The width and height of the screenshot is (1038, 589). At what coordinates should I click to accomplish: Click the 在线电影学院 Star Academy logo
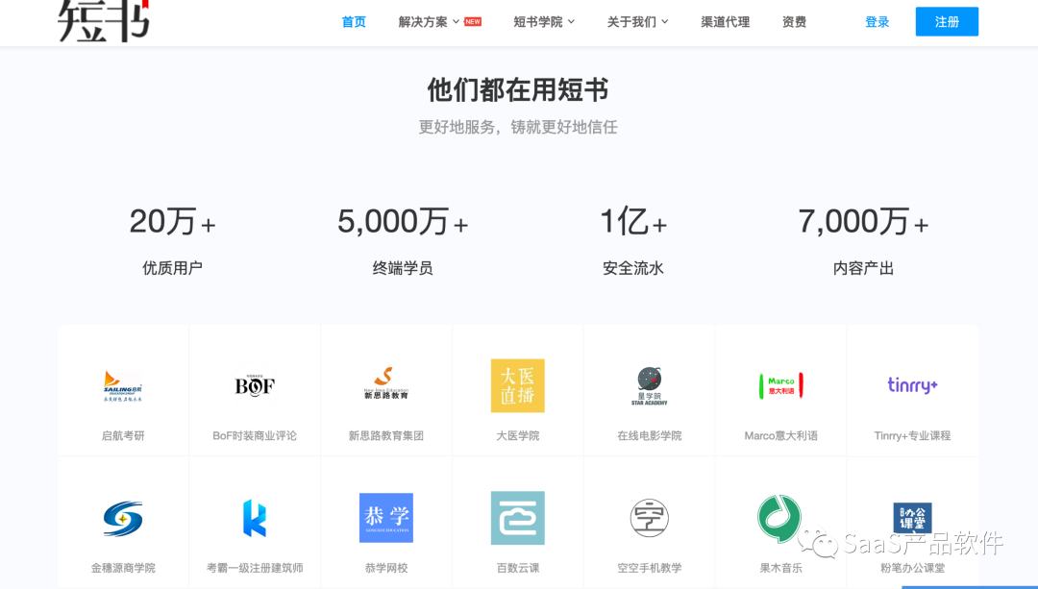click(x=649, y=385)
